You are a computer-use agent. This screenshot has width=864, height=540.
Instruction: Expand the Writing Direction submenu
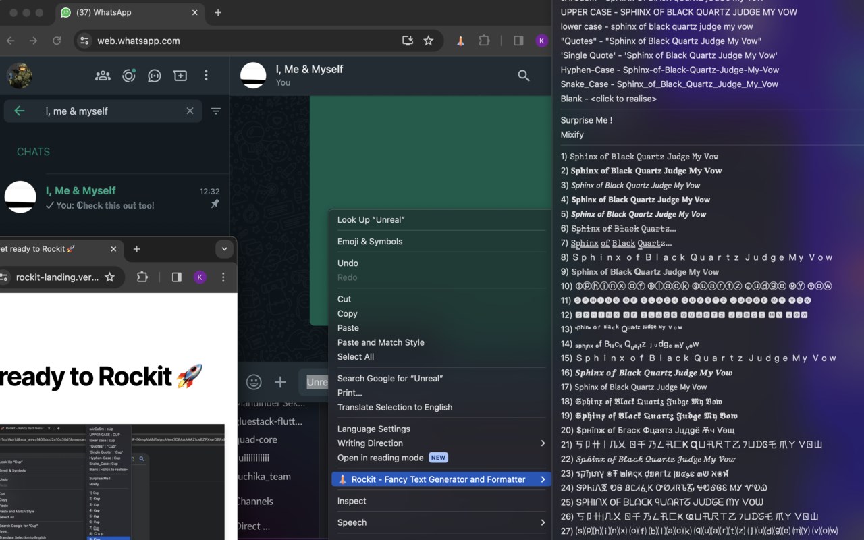(x=441, y=443)
